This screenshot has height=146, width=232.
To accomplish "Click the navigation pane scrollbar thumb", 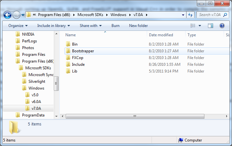I will tap(56, 83).
